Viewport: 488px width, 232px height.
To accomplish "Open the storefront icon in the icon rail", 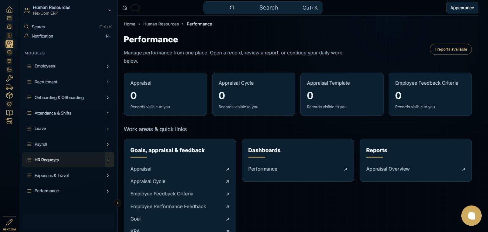I will tap(9, 27).
